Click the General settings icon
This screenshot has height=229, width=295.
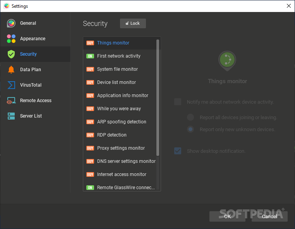11,23
